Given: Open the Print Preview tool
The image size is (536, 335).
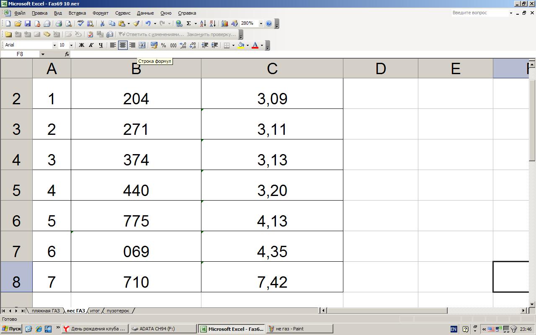Looking at the screenshot, I should (69, 24).
